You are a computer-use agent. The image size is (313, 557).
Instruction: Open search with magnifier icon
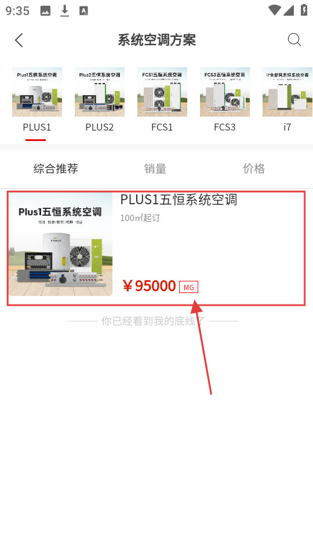[294, 40]
